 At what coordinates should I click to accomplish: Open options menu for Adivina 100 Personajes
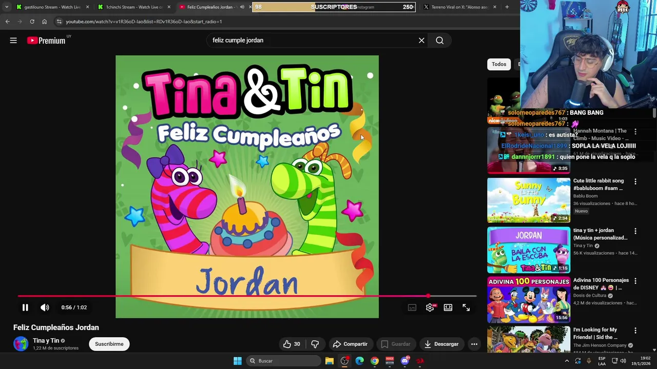click(x=635, y=281)
